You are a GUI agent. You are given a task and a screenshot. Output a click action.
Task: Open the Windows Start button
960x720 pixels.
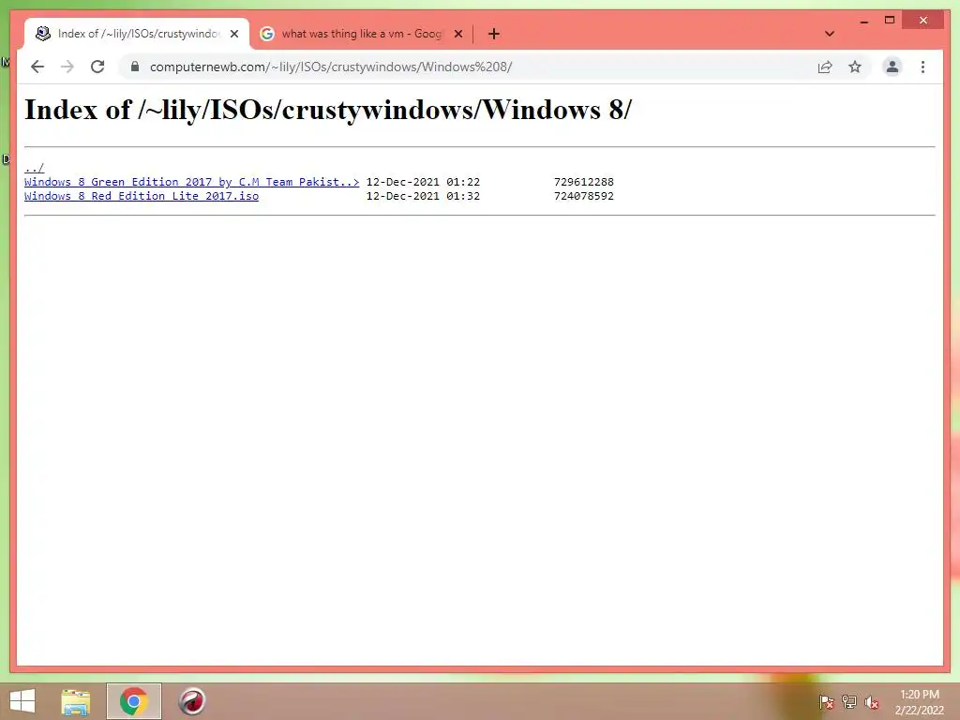pyautogui.click(x=22, y=701)
